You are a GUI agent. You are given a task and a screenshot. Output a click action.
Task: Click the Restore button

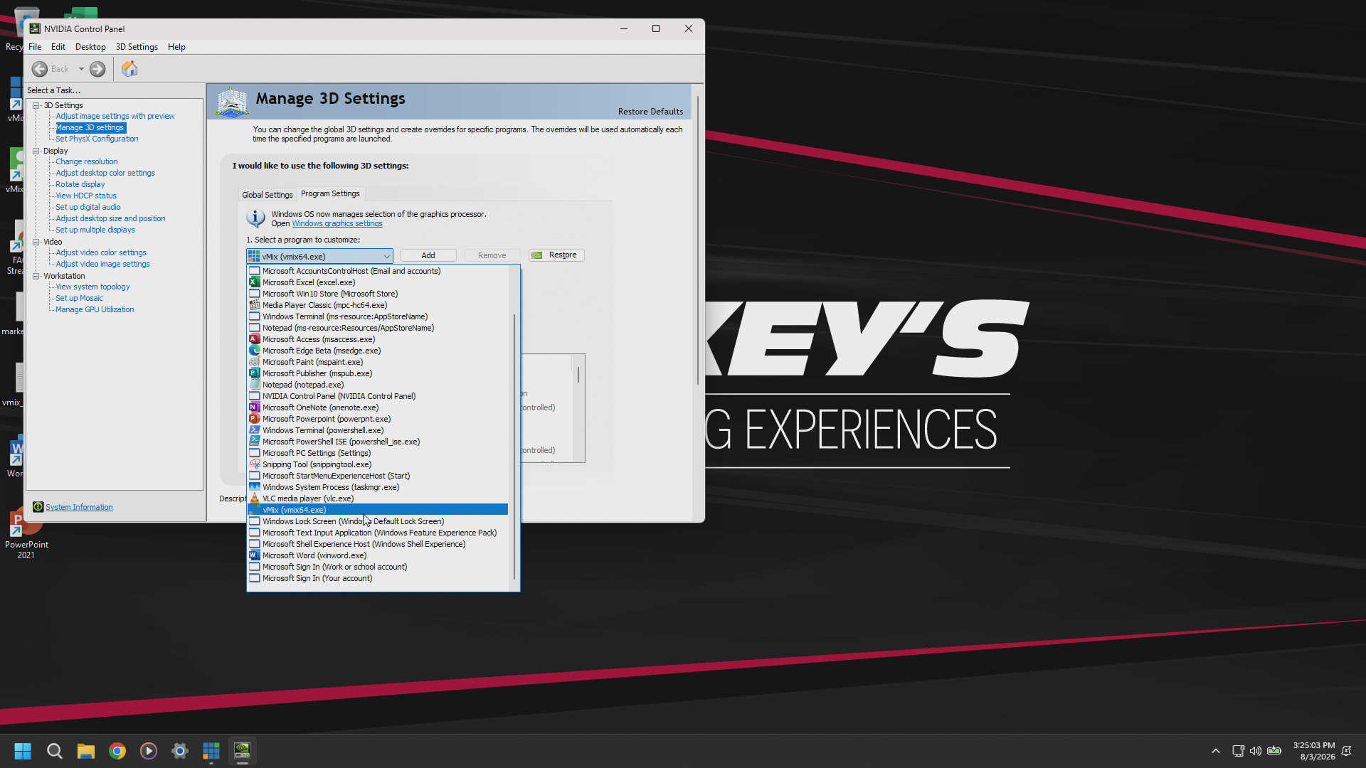point(556,255)
